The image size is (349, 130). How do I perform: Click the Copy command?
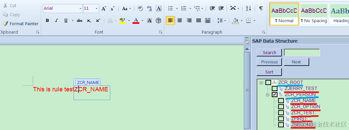[11, 15]
